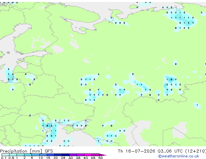The width and height of the screenshot is (206, 159).
Task: Select the legend swatch between 35 and 40
Action: [80, 155]
